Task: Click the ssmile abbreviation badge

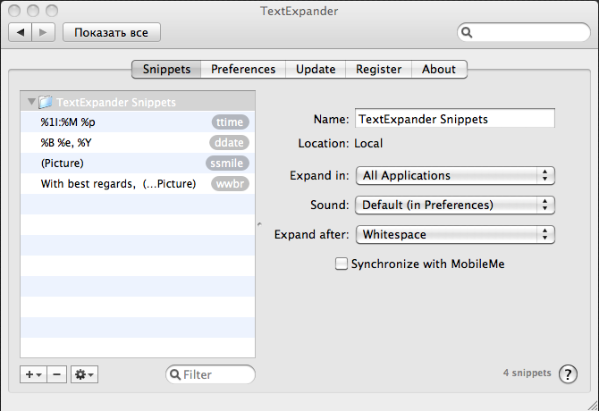Action: coord(227,164)
